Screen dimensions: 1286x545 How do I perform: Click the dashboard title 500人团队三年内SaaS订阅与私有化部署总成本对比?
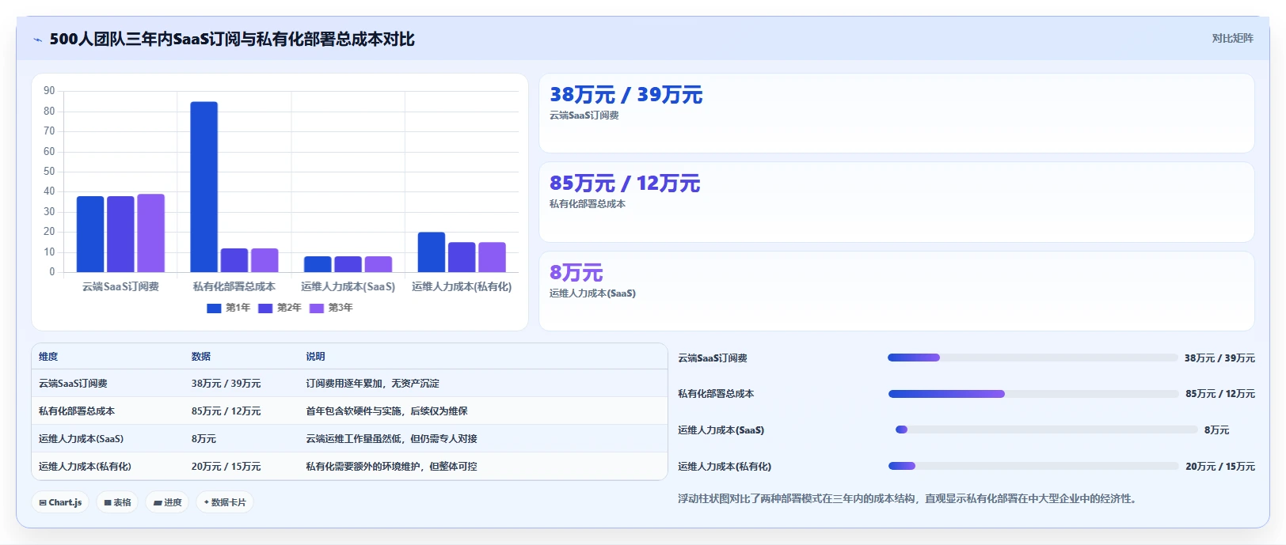coord(232,40)
